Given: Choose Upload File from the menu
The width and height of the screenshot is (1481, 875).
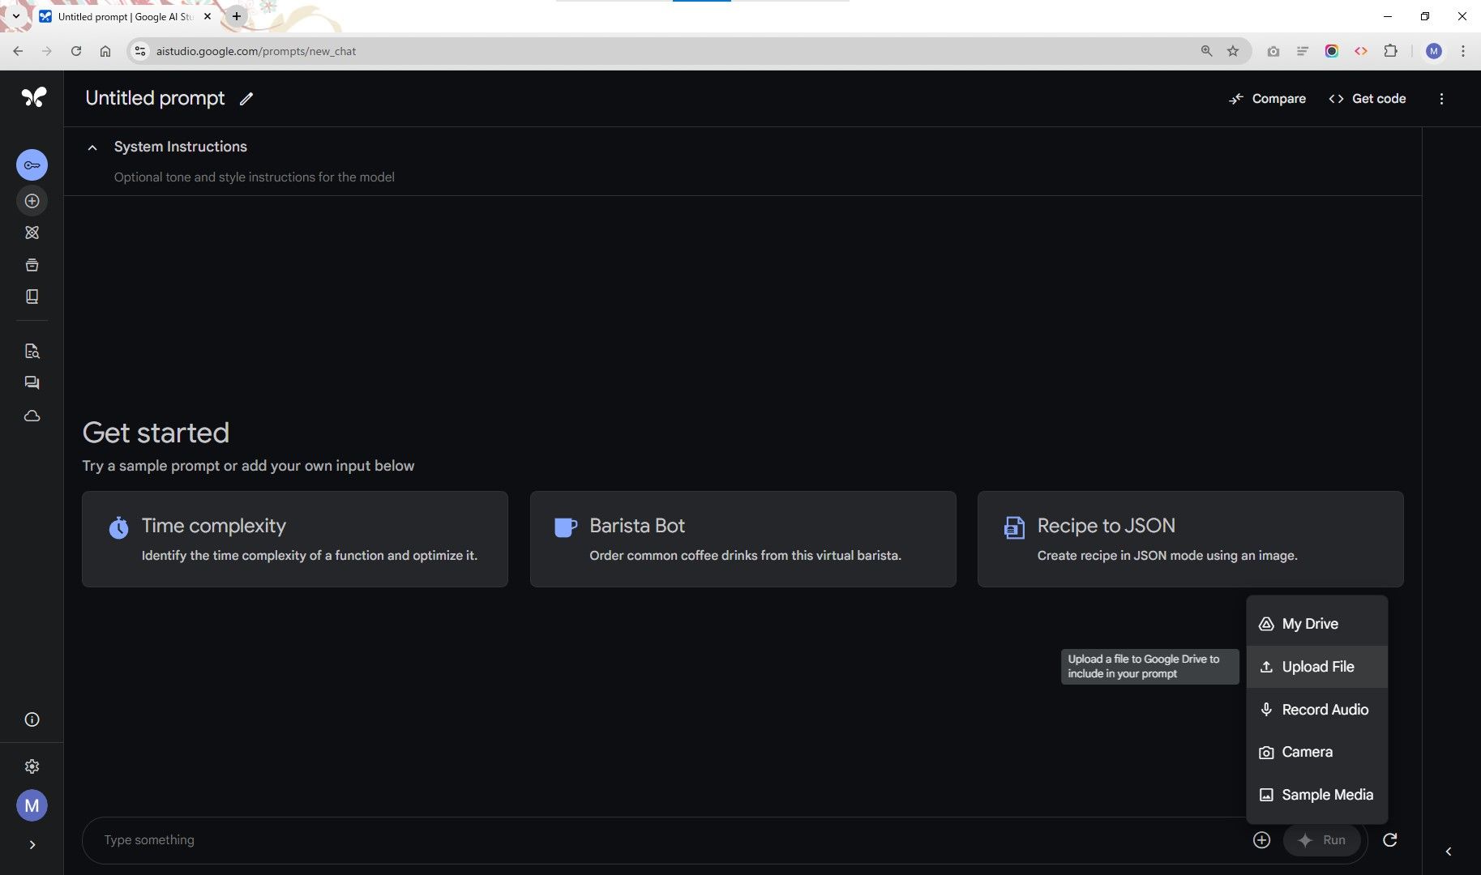Looking at the screenshot, I should [1316, 667].
